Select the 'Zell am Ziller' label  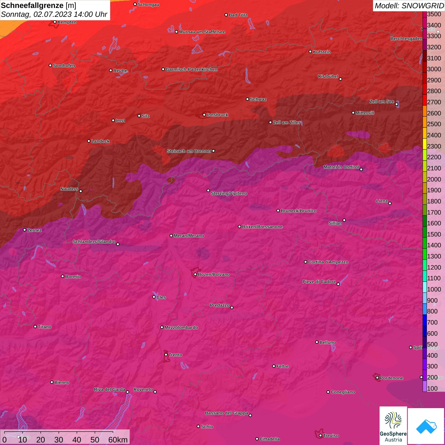click(x=287, y=122)
